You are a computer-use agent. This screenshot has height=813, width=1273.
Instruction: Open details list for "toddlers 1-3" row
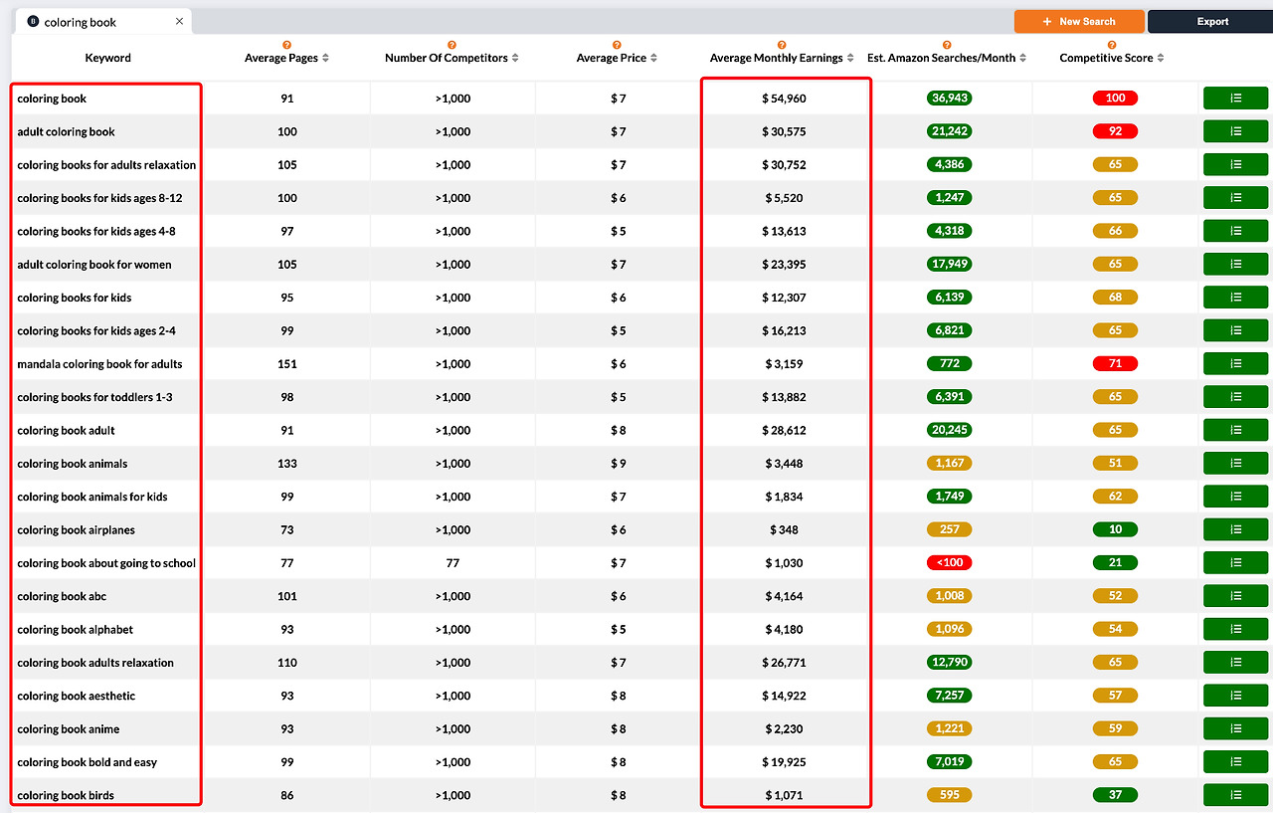click(x=1235, y=397)
